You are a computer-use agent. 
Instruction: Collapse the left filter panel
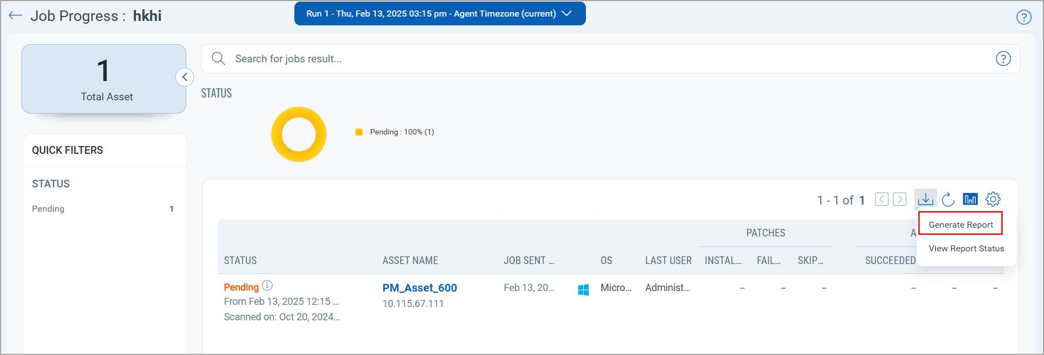click(x=185, y=77)
